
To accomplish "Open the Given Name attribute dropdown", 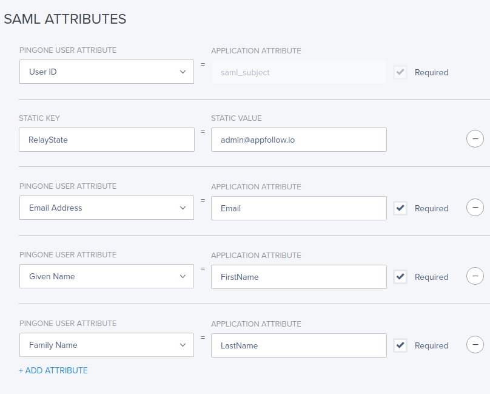I will [107, 276].
